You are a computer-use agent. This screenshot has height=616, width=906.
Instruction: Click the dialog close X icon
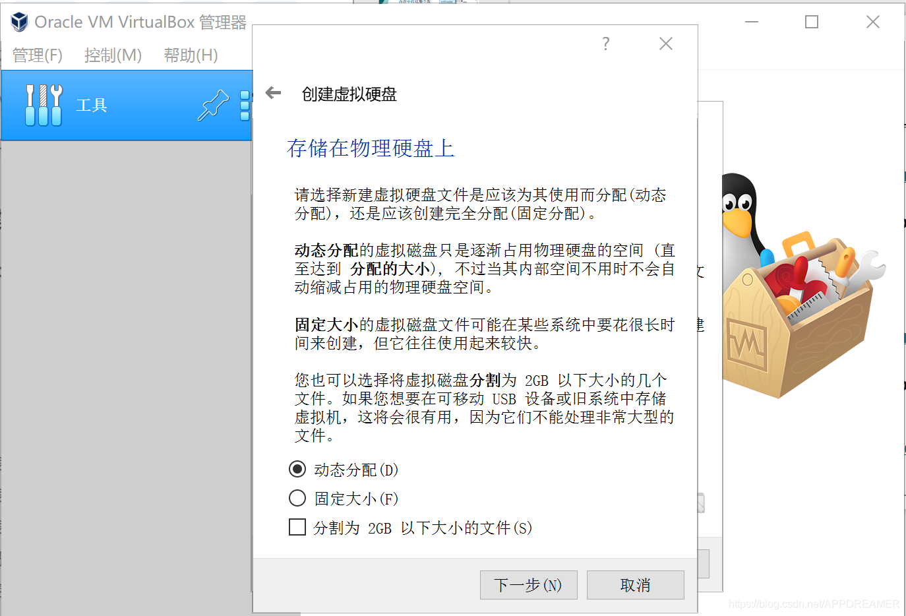coord(665,44)
